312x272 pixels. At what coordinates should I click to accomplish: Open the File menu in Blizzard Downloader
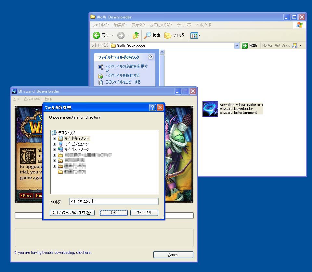pos(16,99)
